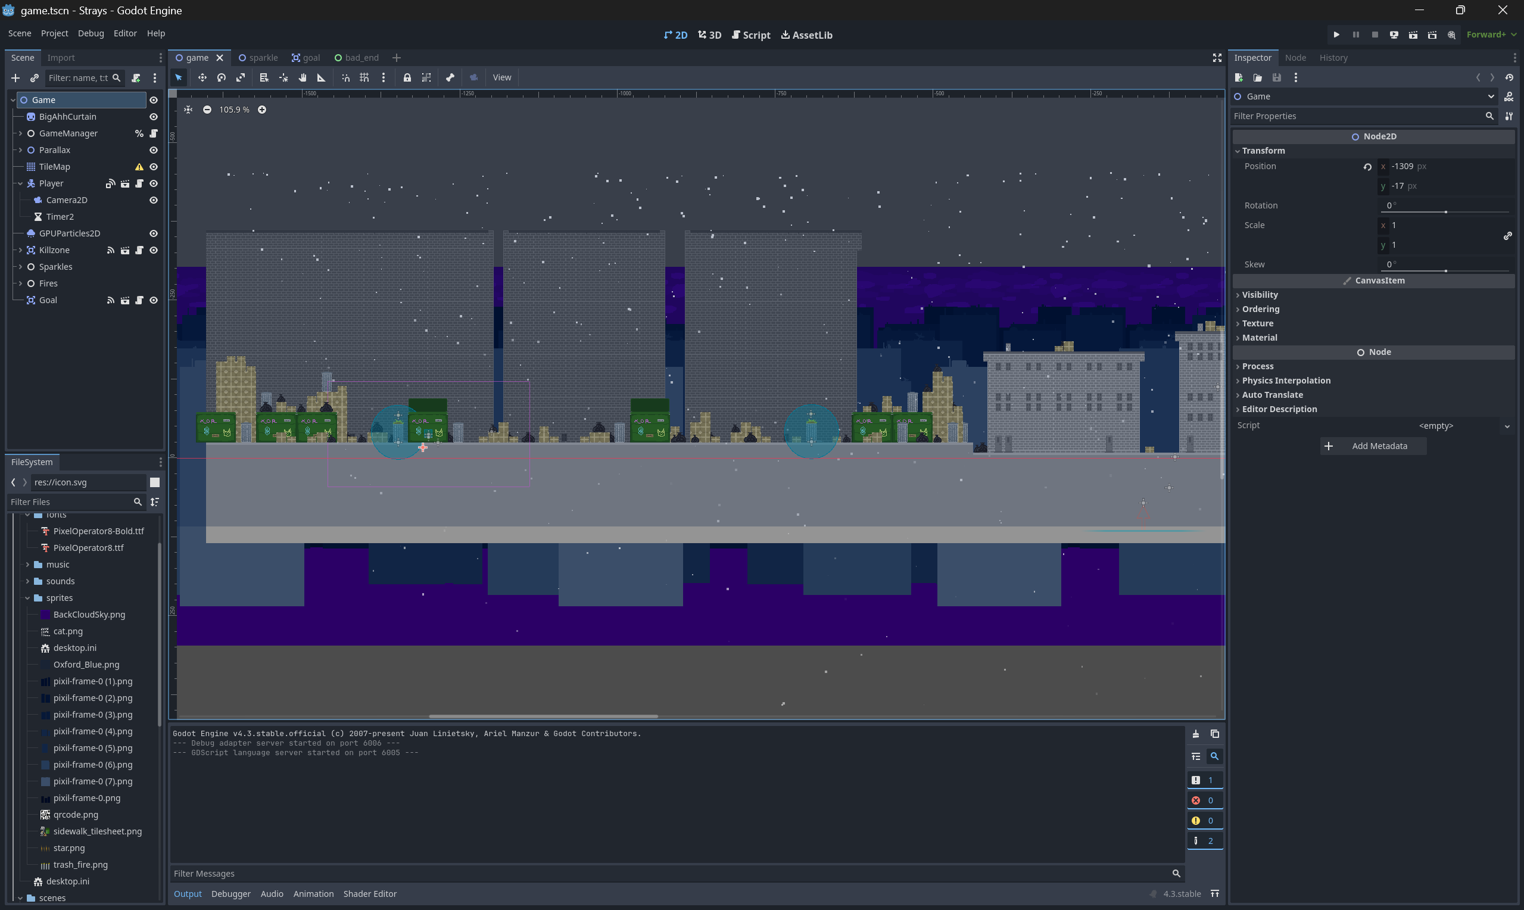Activate the Ruler Mode tool

tap(321, 77)
